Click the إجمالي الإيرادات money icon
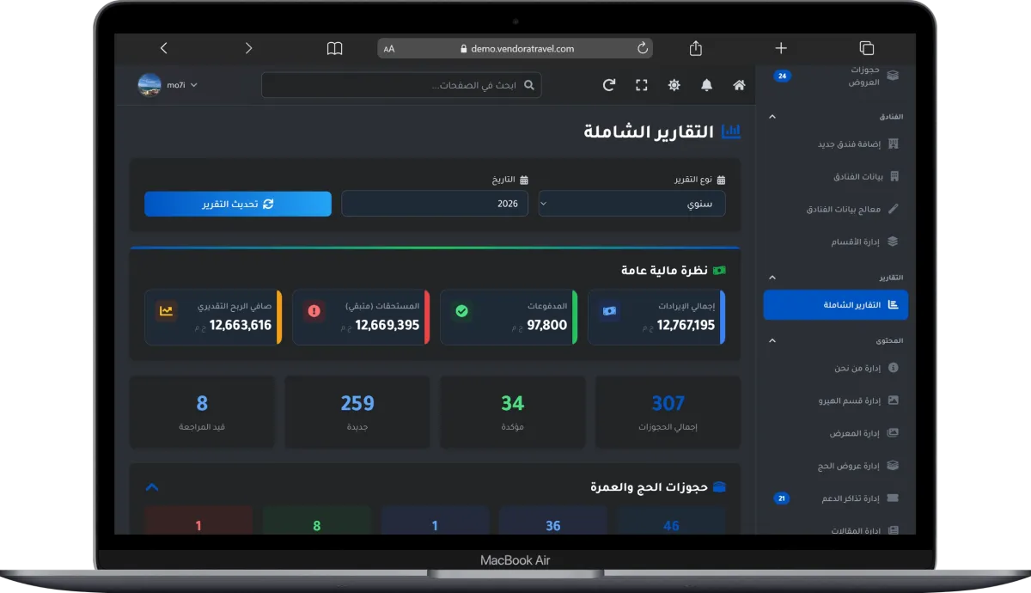This screenshot has height=593, width=1031. click(609, 311)
